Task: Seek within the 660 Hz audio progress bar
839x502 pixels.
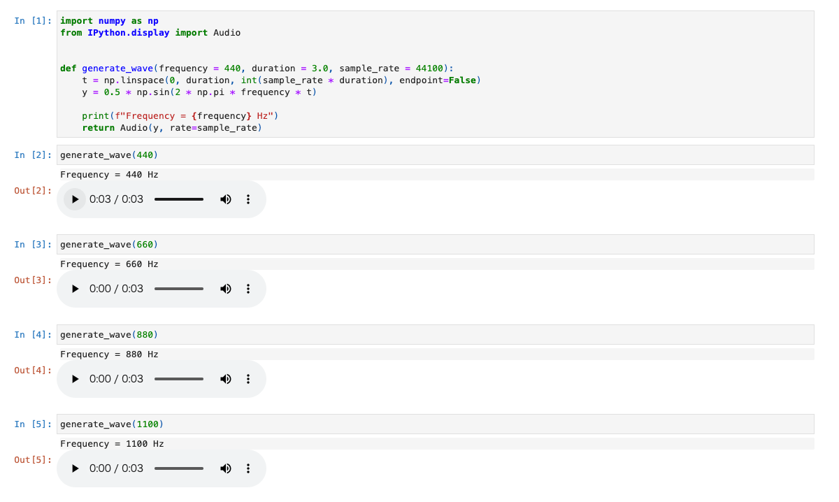Action: (x=179, y=289)
